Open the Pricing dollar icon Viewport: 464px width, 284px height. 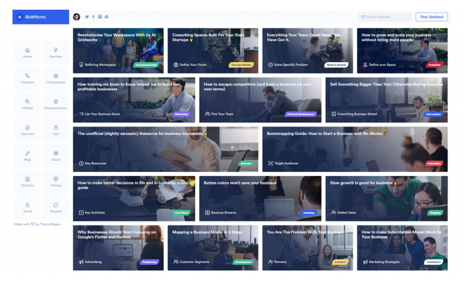pyautogui.click(x=56, y=181)
